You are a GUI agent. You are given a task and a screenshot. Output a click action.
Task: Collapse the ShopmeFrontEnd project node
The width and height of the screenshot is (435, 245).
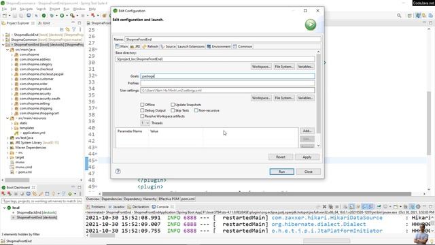coord(3,45)
